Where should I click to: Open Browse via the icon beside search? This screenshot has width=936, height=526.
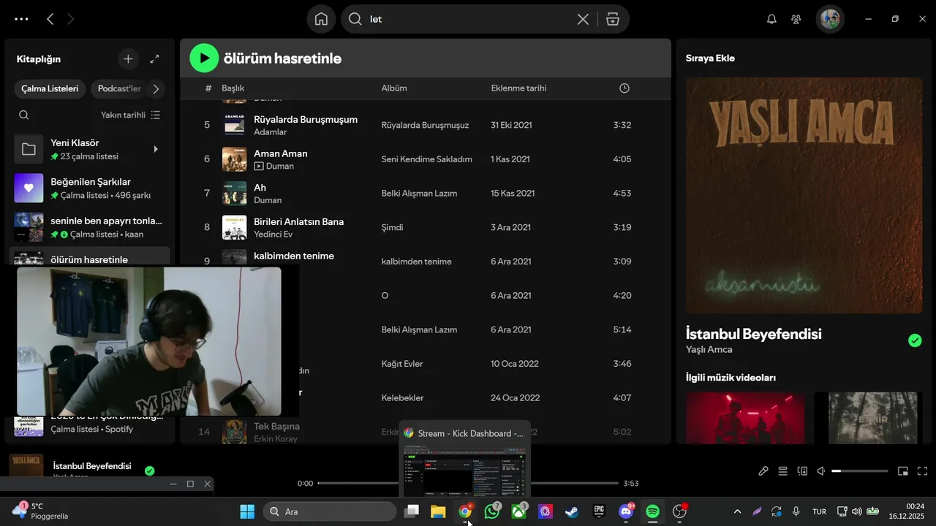point(613,19)
